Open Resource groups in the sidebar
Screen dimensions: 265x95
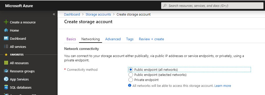[x=22, y=71]
